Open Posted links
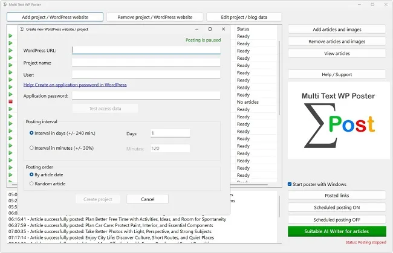Image resolution: width=393 pixels, height=253 pixels. (337, 196)
